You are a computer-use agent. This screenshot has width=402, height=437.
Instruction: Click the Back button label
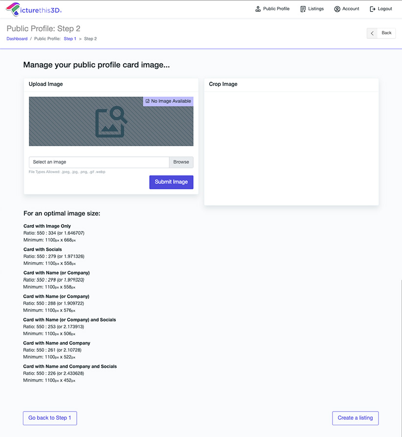[x=386, y=33]
